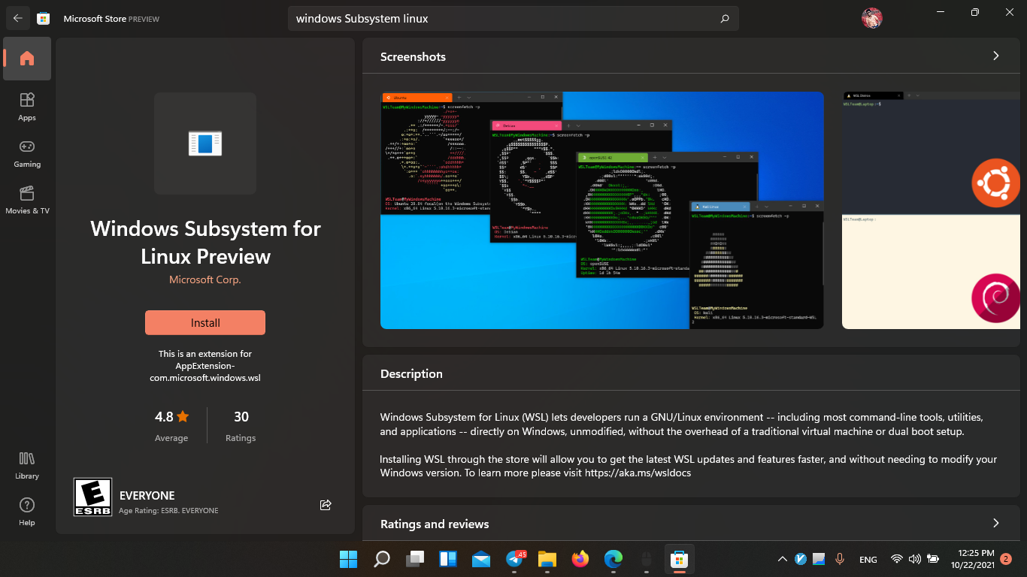This screenshot has height=577, width=1027.
Task: Click the Windows Subsystem for Linux Preview title
Action: [205, 243]
